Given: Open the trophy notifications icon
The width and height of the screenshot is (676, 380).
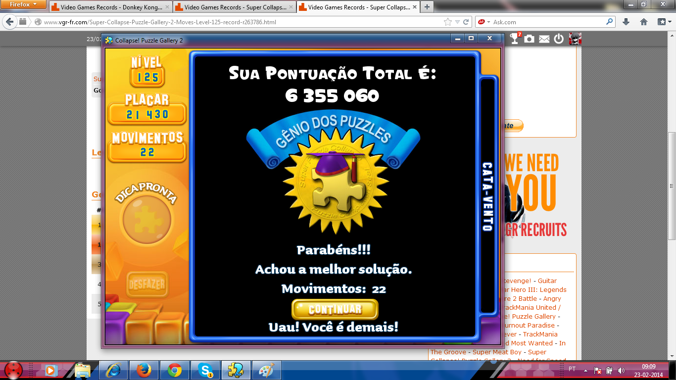Looking at the screenshot, I should pyautogui.click(x=515, y=39).
